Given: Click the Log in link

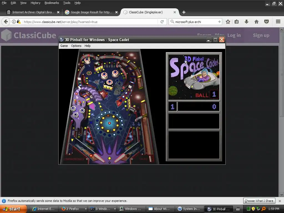Looking at the screenshot, I should click(234, 35).
